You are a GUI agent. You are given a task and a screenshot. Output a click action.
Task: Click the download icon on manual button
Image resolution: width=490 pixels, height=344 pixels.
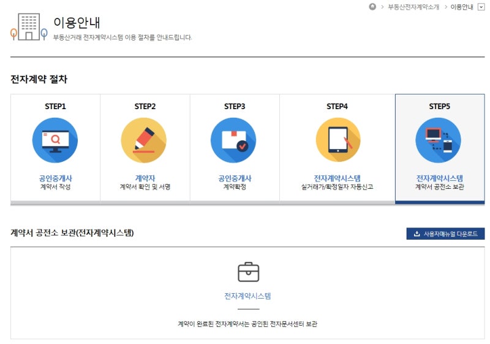click(x=417, y=234)
